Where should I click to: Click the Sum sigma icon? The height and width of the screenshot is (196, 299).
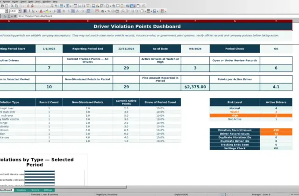pos(9,16)
